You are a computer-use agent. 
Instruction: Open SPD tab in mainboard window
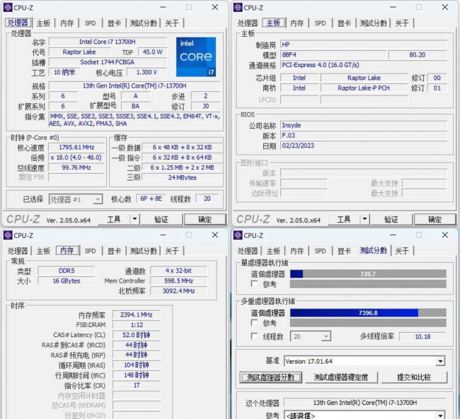[320, 23]
